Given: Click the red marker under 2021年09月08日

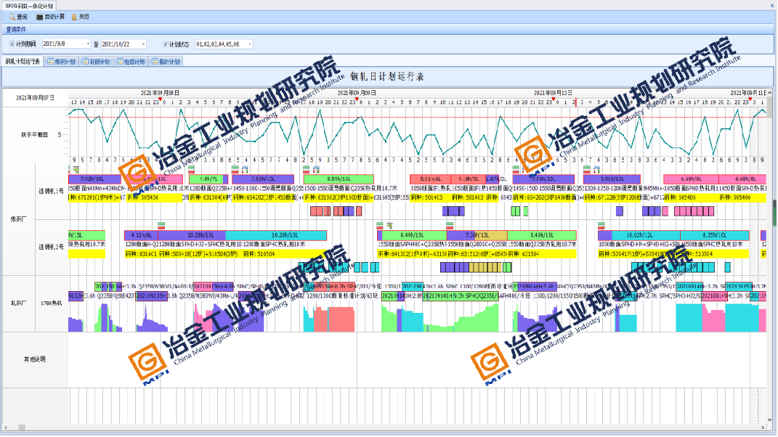Looking at the screenshot, I should [161, 99].
